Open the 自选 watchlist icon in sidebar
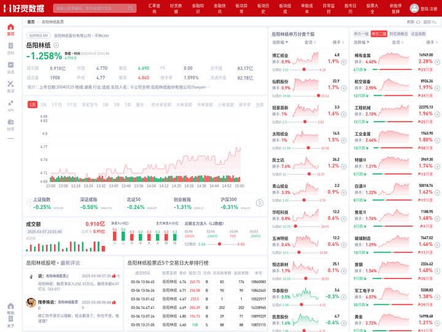The width and height of the screenshot is (442, 332). pos(10,65)
